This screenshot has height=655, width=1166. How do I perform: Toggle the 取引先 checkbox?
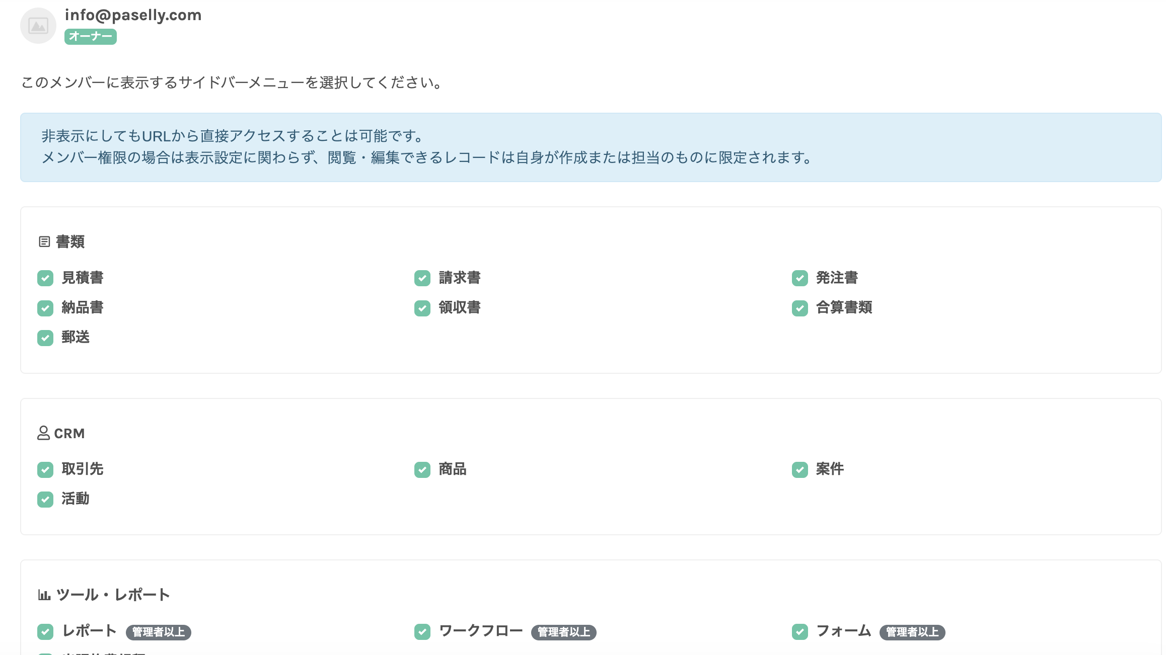tap(45, 470)
